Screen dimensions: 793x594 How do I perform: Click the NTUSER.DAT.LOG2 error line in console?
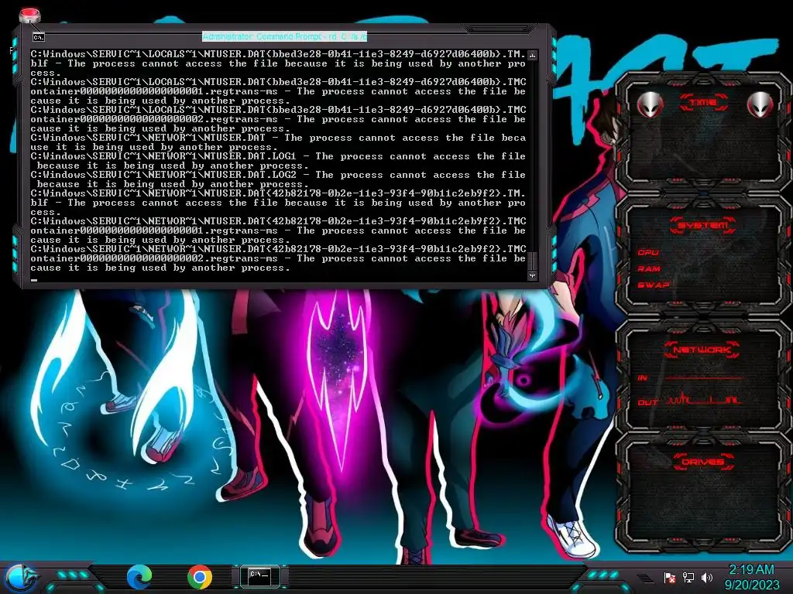(278, 179)
